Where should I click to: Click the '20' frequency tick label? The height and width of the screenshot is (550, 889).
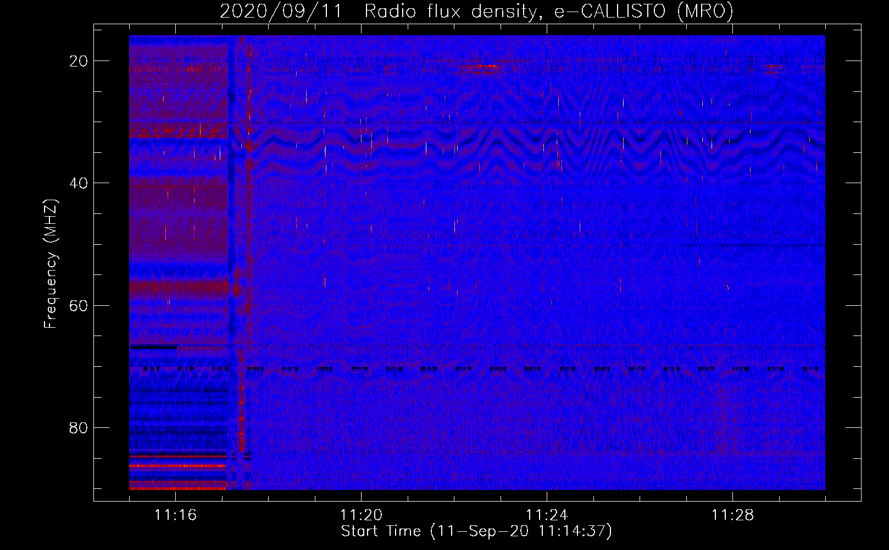(x=79, y=61)
